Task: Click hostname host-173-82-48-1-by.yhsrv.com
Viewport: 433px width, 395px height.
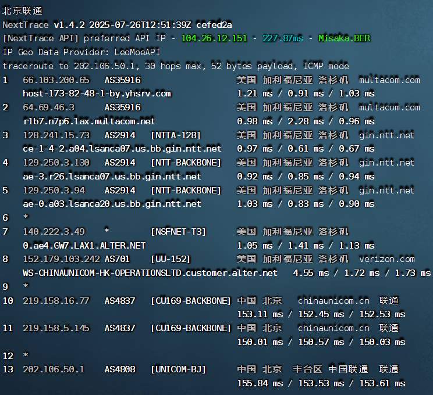Action: (x=97, y=94)
